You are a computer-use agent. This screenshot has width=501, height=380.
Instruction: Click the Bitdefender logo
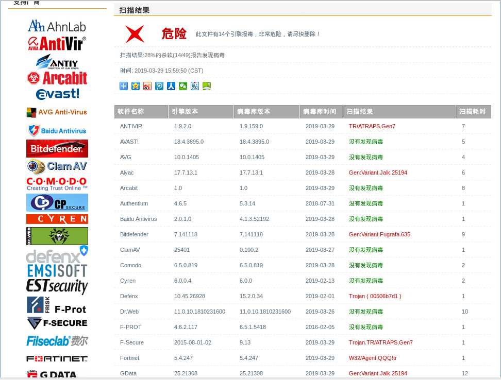pos(57,148)
